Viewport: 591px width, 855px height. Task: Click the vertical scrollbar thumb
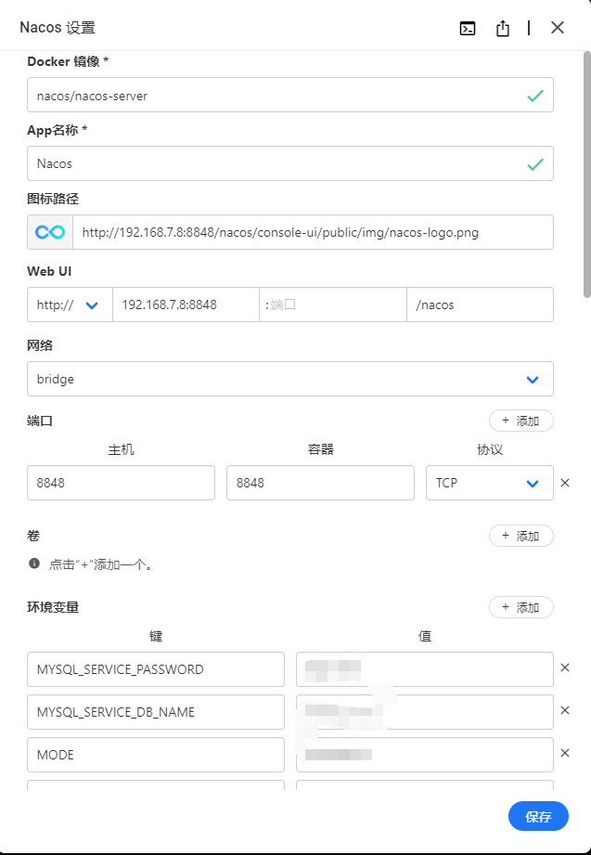586,175
